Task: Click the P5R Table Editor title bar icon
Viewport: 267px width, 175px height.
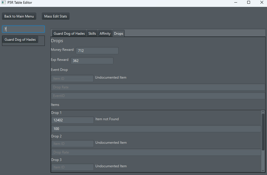Action: coord(3,2)
